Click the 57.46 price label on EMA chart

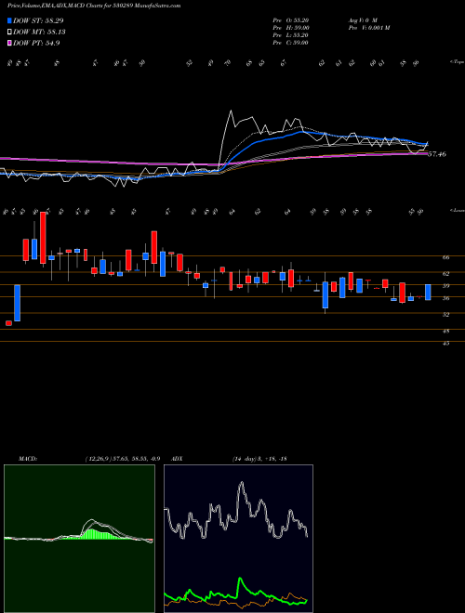437,154
